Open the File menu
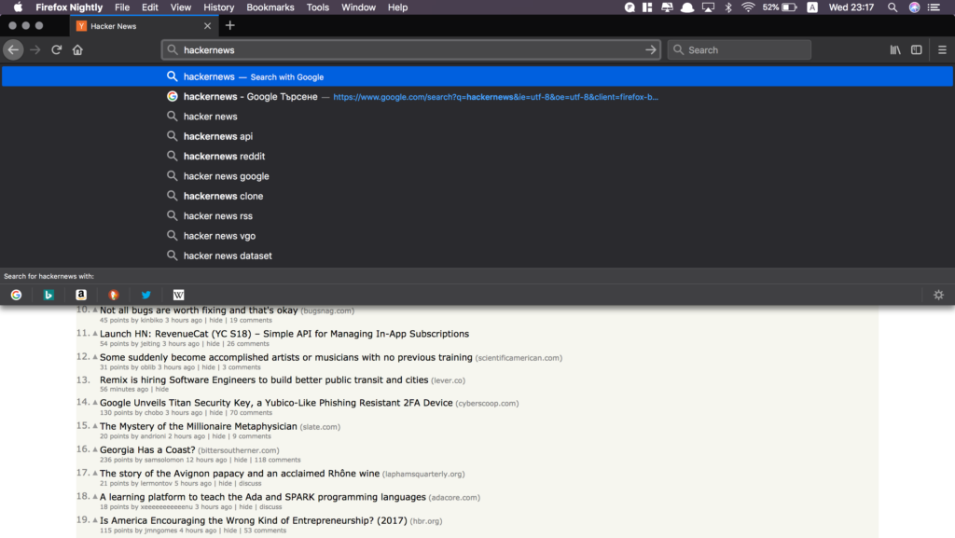This screenshot has height=538, width=955. [122, 7]
